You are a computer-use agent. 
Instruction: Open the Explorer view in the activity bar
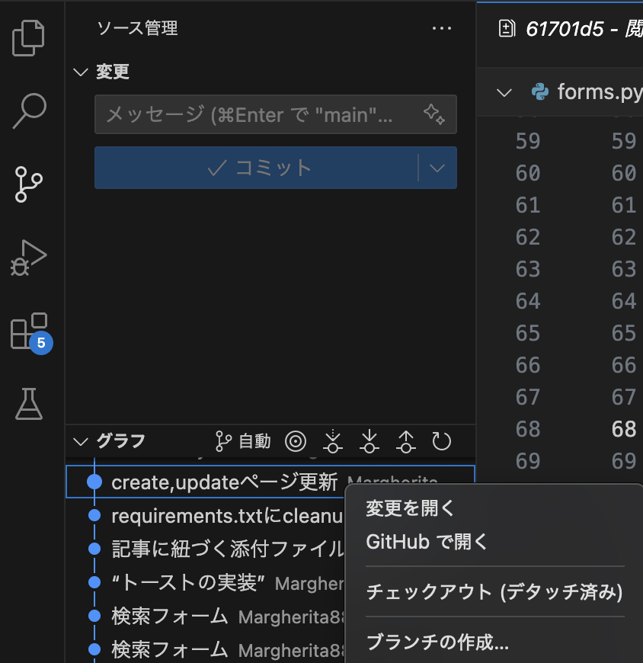point(28,38)
